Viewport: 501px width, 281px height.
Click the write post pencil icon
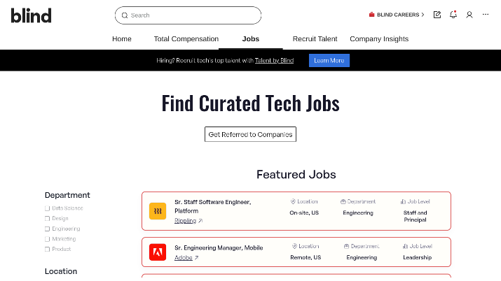[437, 15]
